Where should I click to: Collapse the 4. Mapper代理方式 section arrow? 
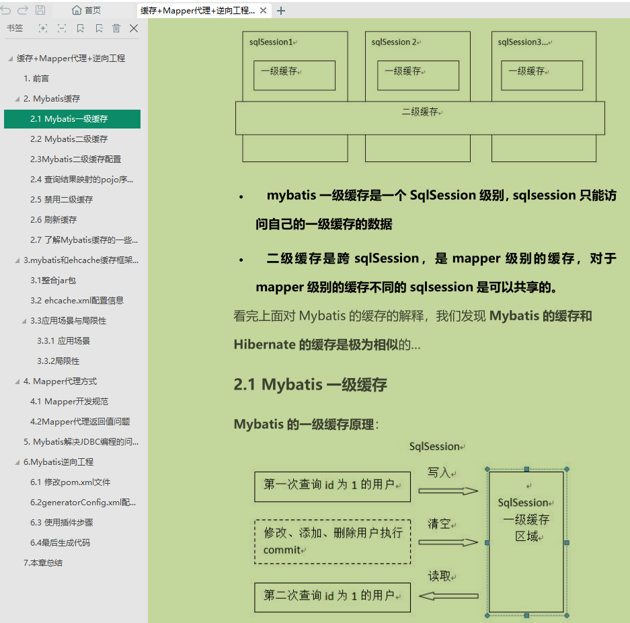coord(17,381)
